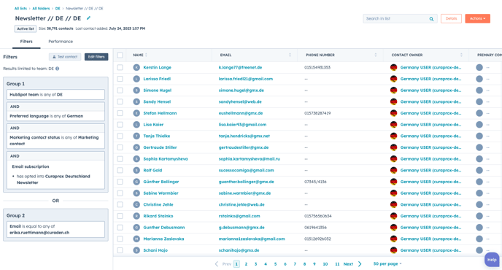502x270 pixels.
Task: Click Günther Bollinger's avatar icon
Action: [136, 182]
